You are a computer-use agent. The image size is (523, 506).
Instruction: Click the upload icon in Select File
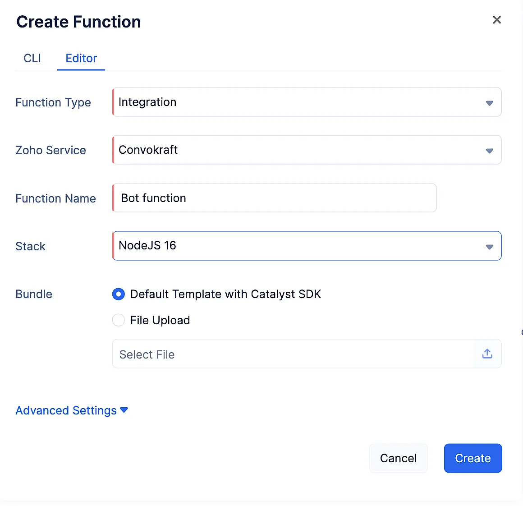pos(487,354)
